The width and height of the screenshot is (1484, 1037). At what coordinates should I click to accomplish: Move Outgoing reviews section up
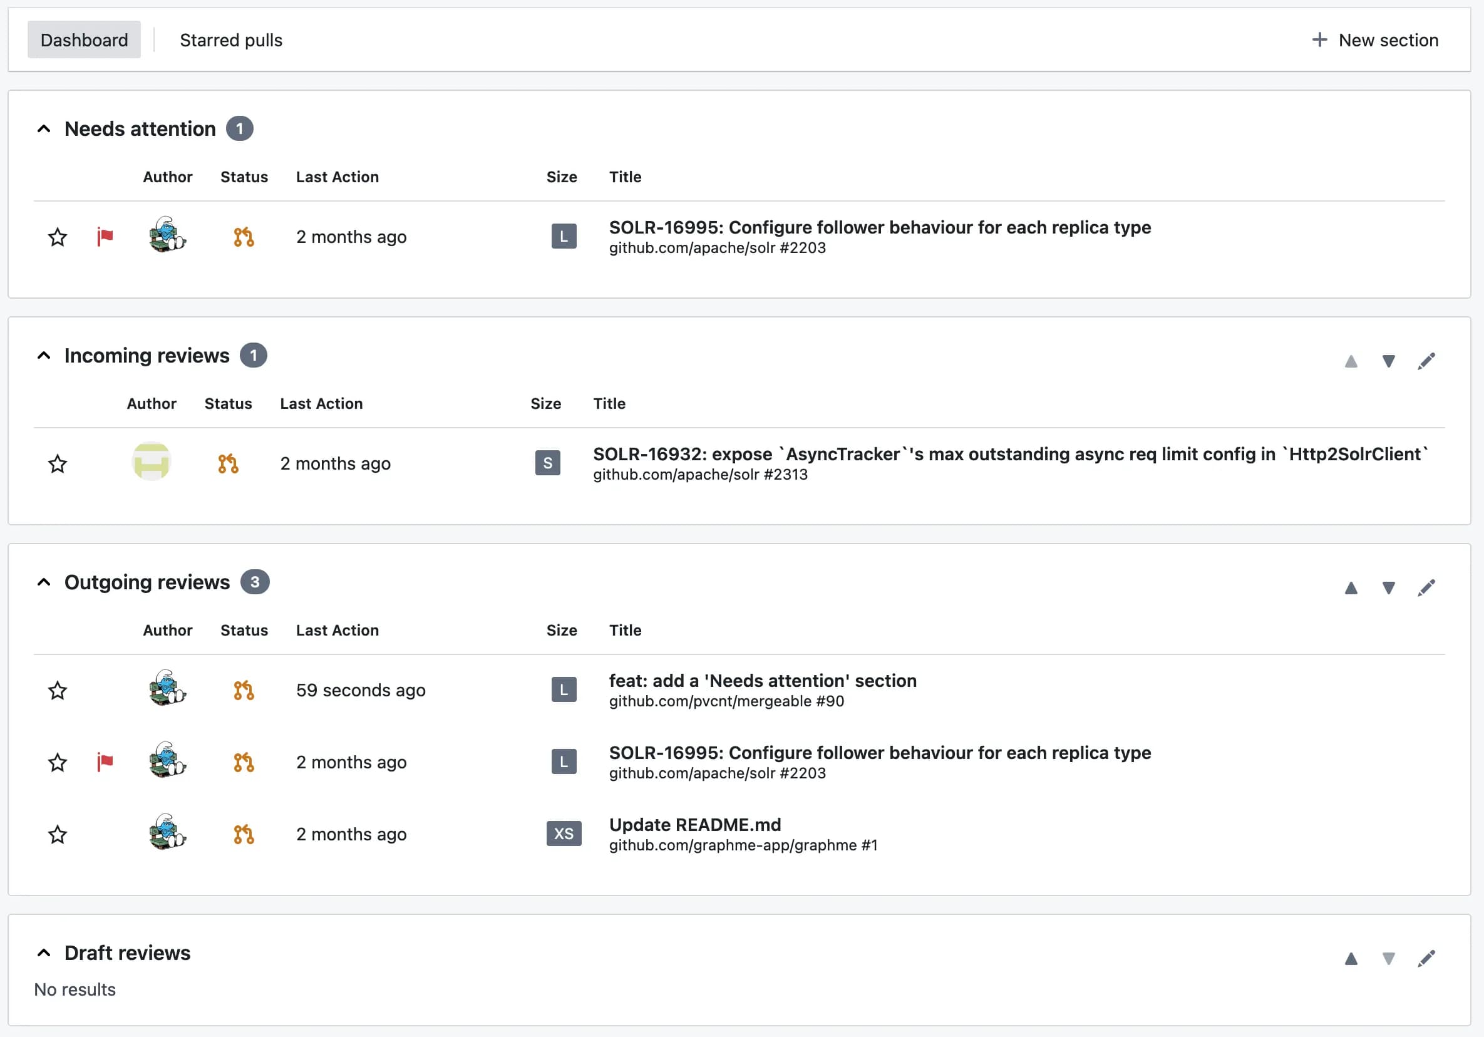click(x=1350, y=589)
